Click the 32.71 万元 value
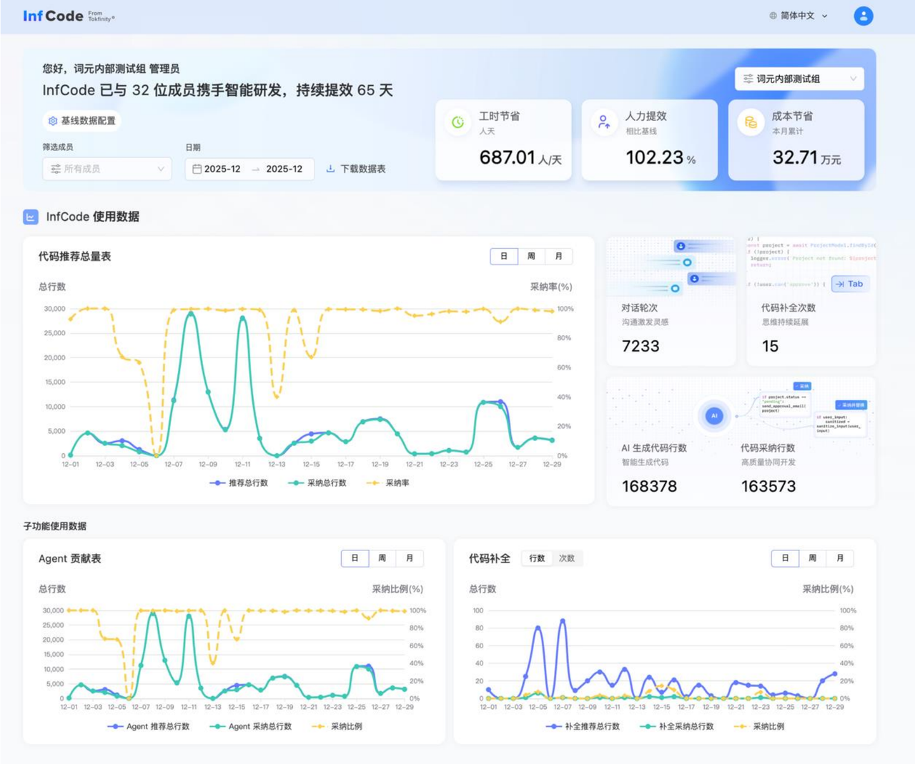This screenshot has width=915, height=764. pyautogui.click(x=806, y=157)
